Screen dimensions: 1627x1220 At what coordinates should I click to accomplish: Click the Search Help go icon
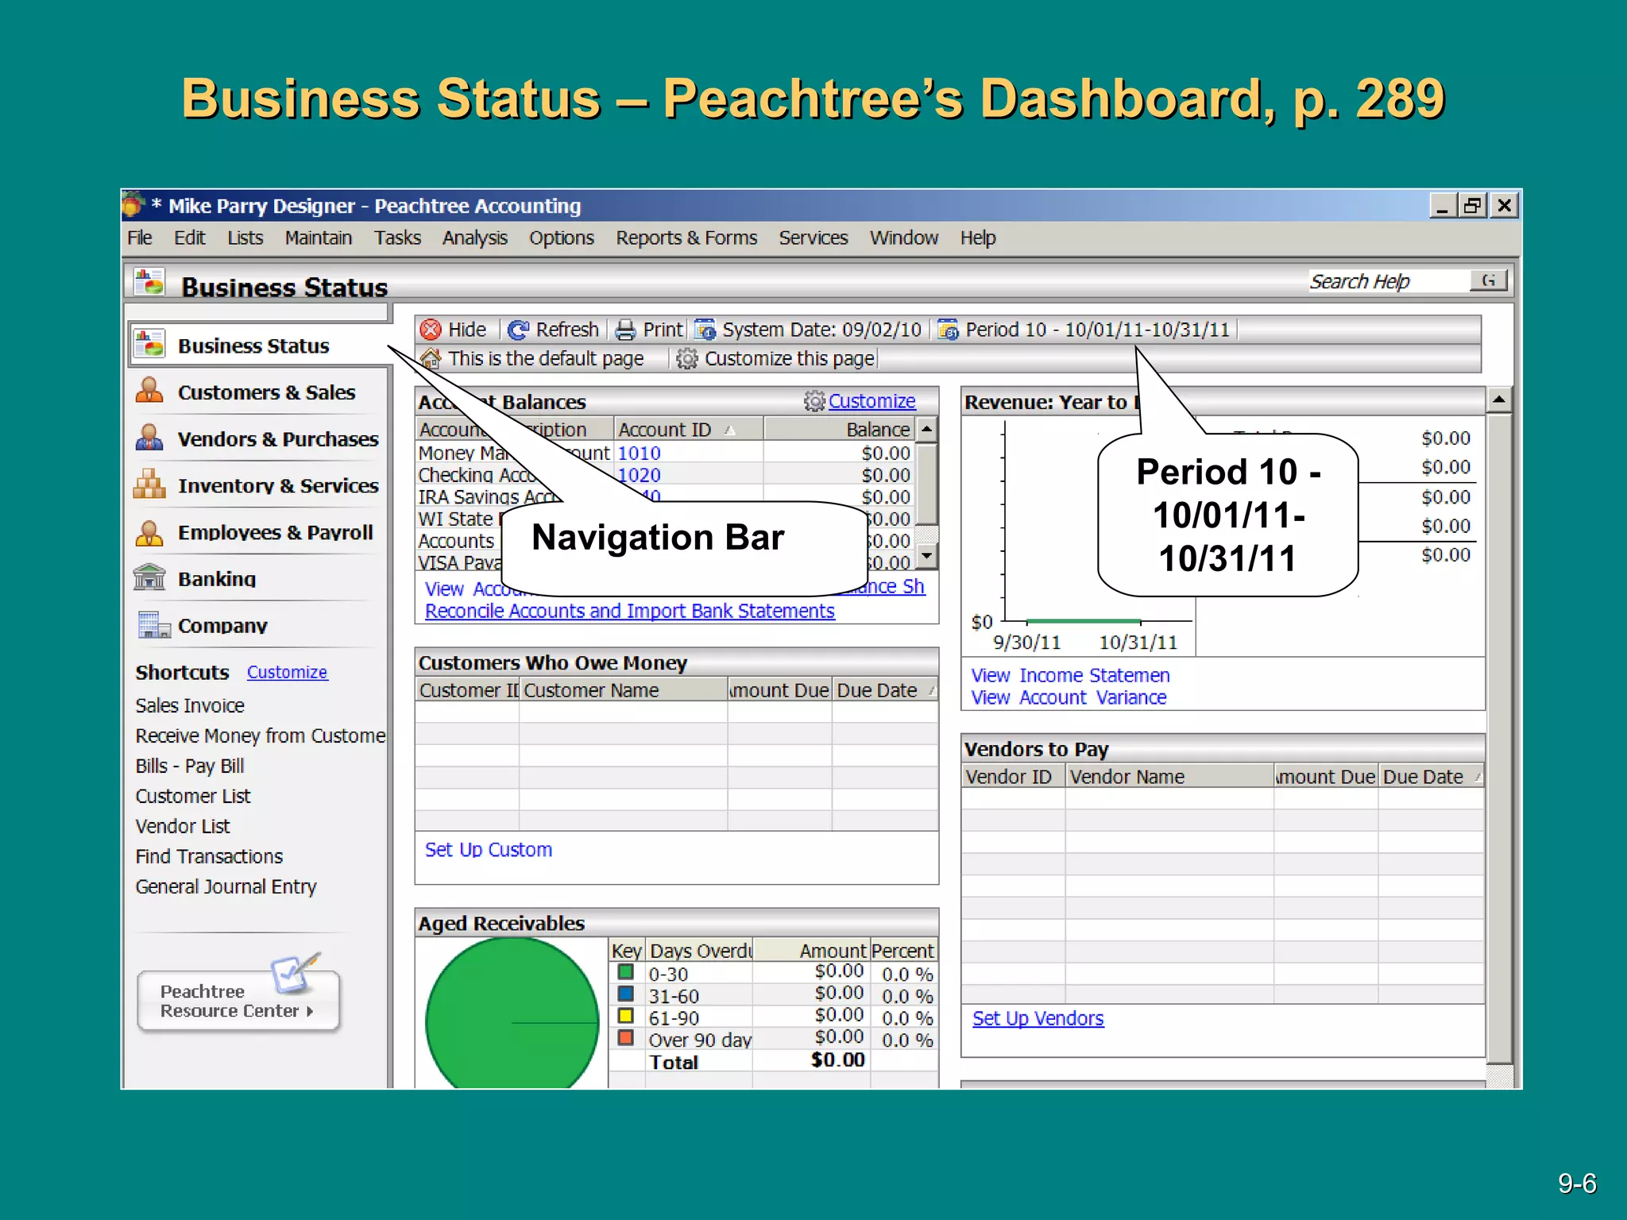click(x=1489, y=280)
